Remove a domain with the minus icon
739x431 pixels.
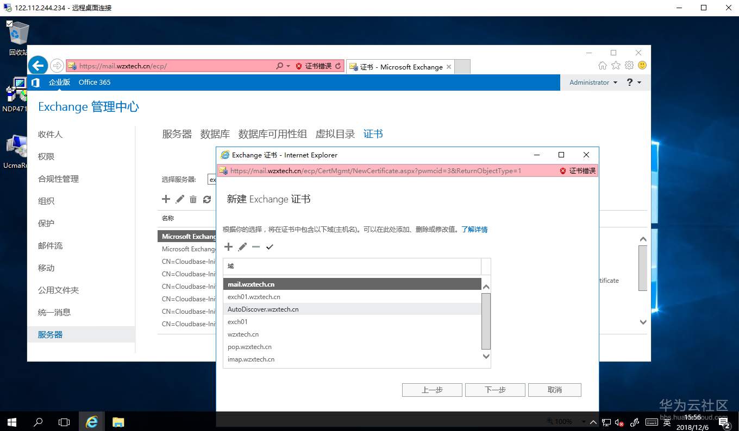point(255,247)
